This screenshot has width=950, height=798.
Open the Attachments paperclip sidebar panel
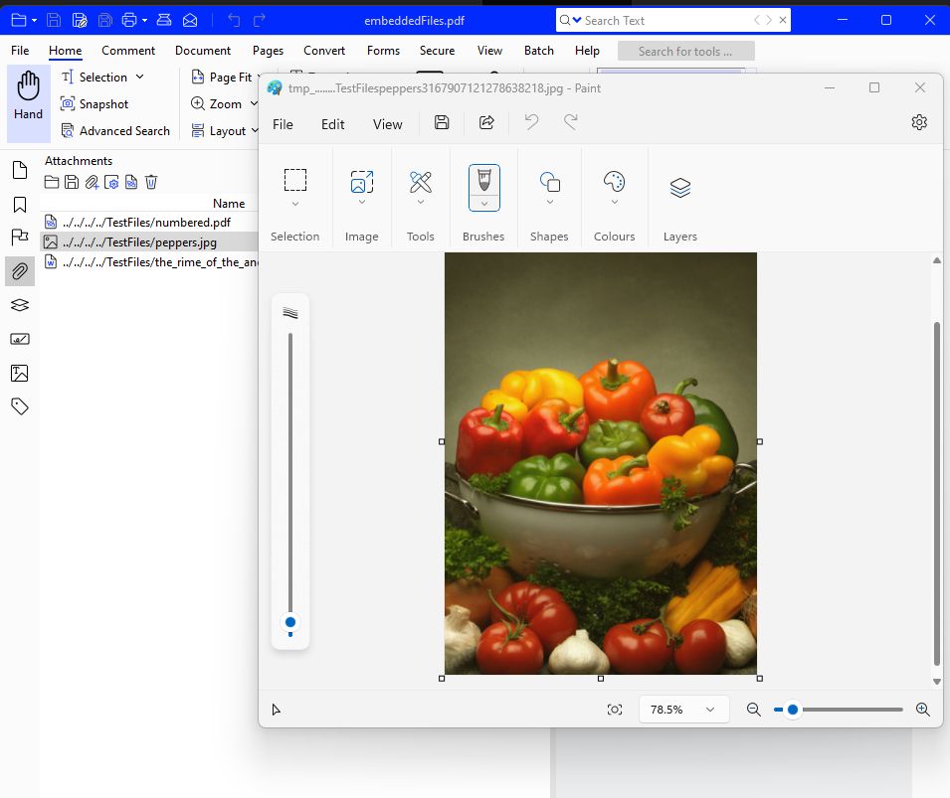tap(19, 271)
